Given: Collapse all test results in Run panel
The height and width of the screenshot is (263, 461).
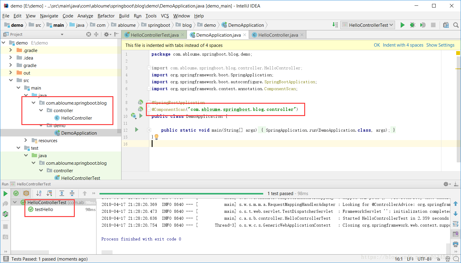Looking at the screenshot, I should coord(72,193).
